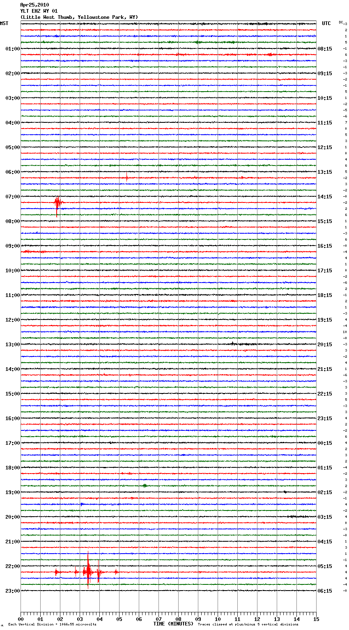Select the 14:00 MST time label
This screenshot has width=349, height=630.
point(13,369)
